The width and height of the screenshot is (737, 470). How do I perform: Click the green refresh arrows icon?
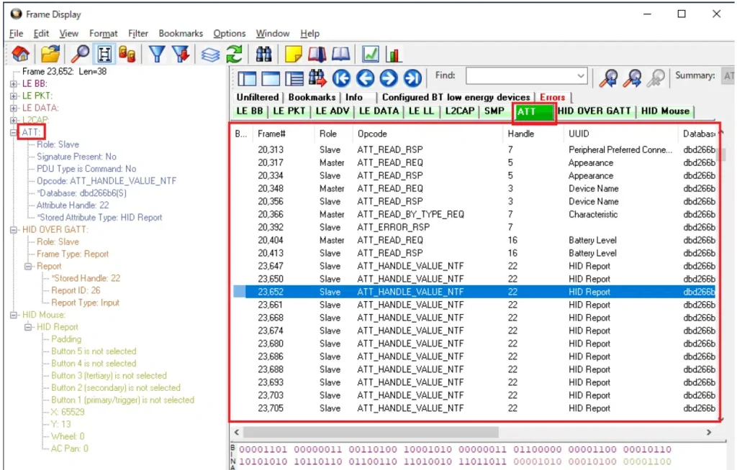tap(234, 54)
